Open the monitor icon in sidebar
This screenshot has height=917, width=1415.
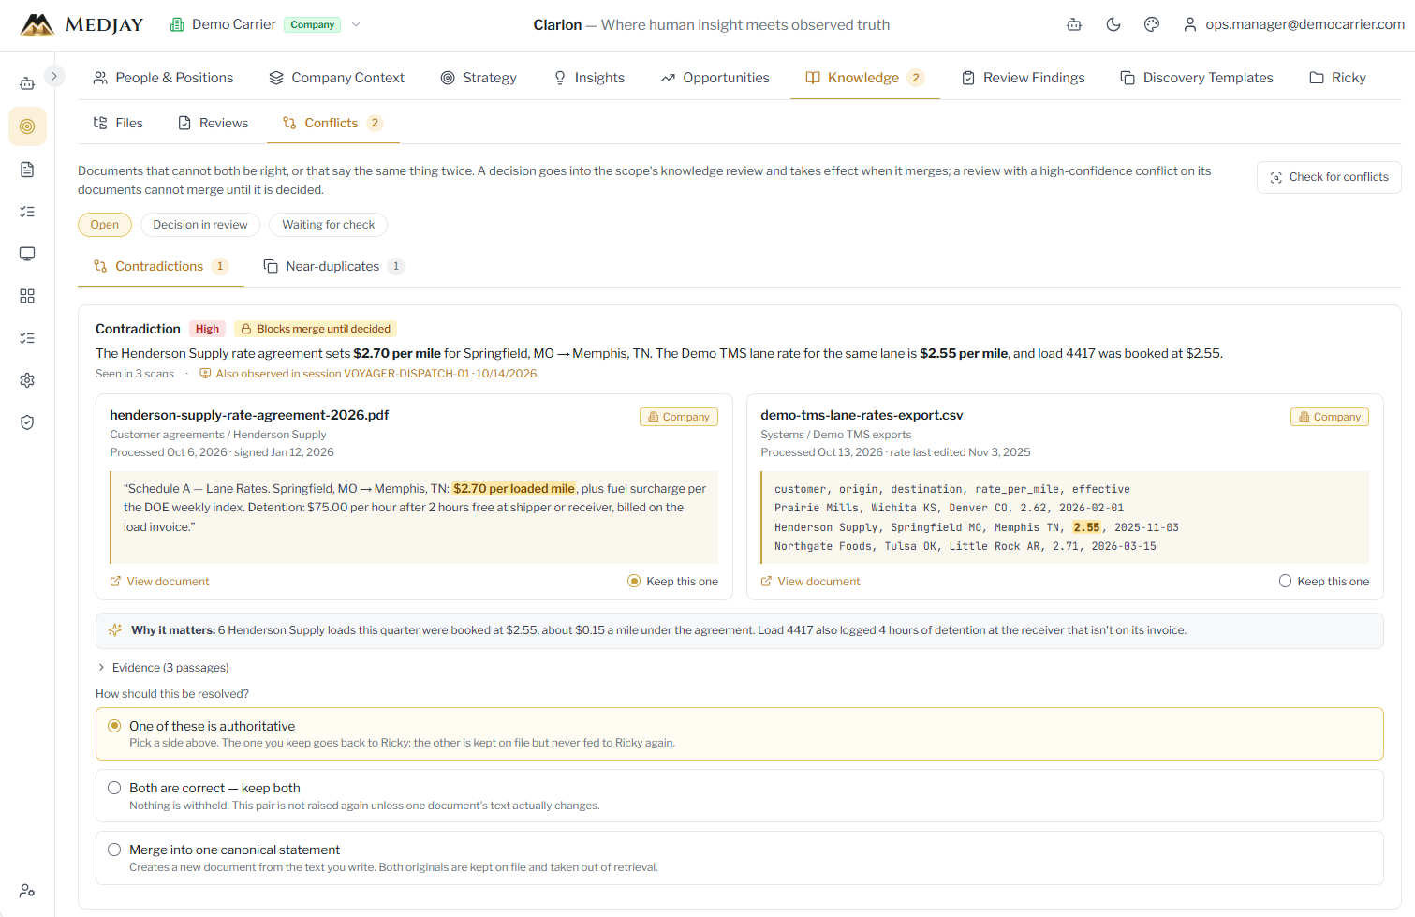(x=27, y=254)
